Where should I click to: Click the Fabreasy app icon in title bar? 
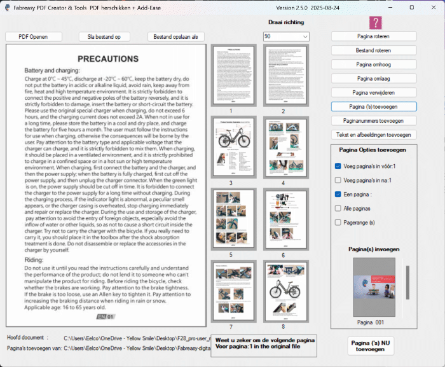[x=7, y=7]
